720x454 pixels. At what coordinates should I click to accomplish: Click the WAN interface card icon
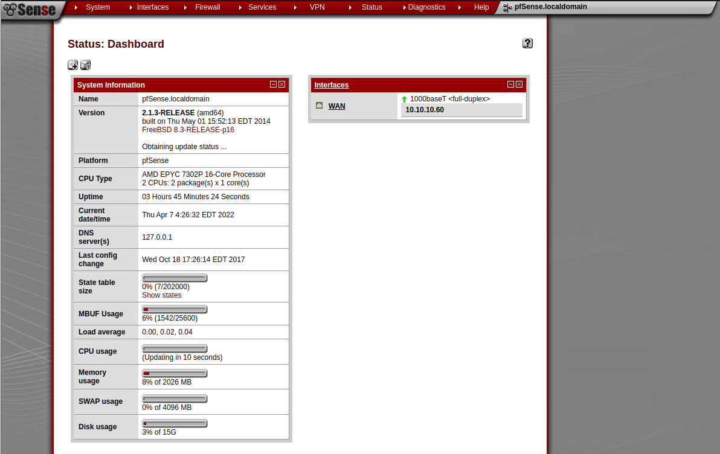319,106
